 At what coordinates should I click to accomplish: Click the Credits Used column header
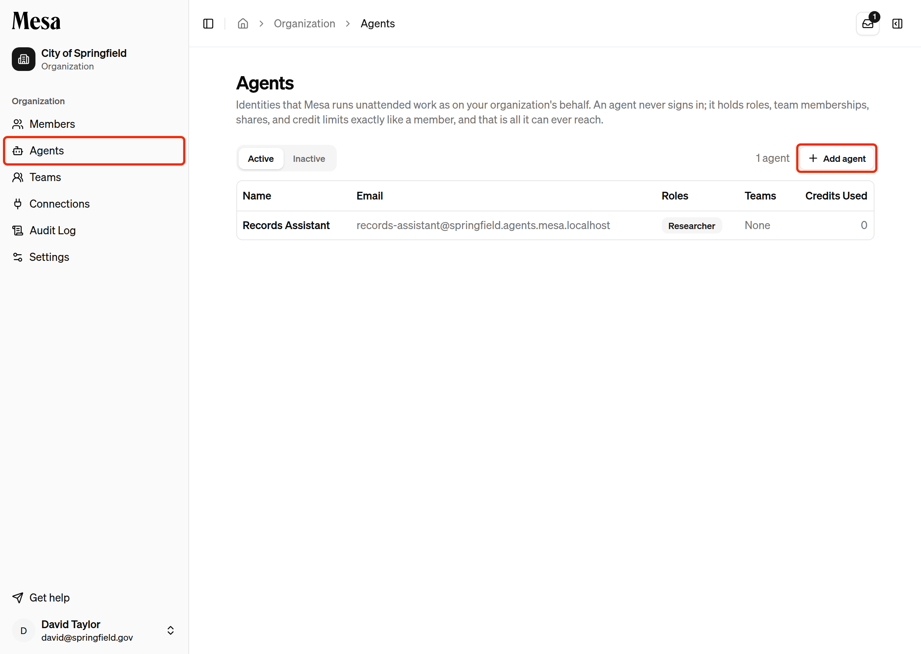[836, 196]
